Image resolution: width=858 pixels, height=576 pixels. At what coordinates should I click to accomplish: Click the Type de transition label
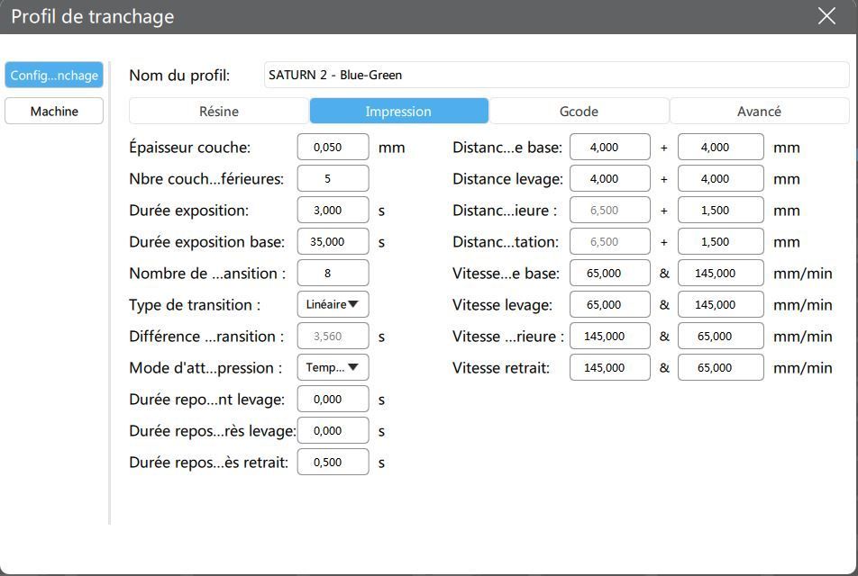195,305
